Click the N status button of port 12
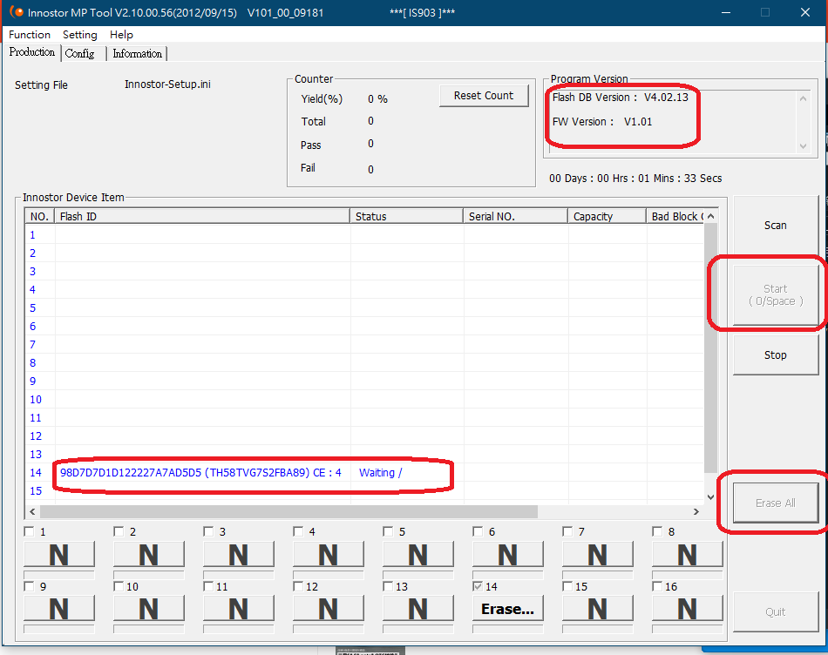Image resolution: width=828 pixels, height=655 pixels. pyautogui.click(x=329, y=609)
